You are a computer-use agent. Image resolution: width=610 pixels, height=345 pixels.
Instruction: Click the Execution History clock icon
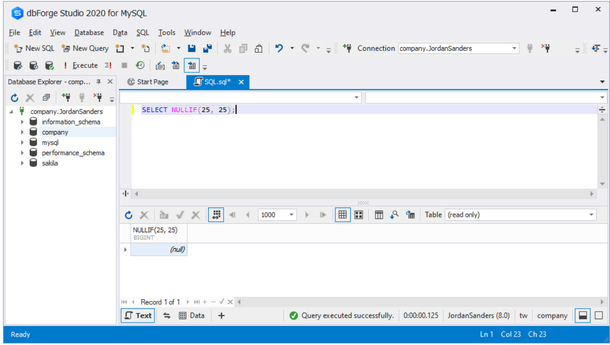(x=140, y=65)
